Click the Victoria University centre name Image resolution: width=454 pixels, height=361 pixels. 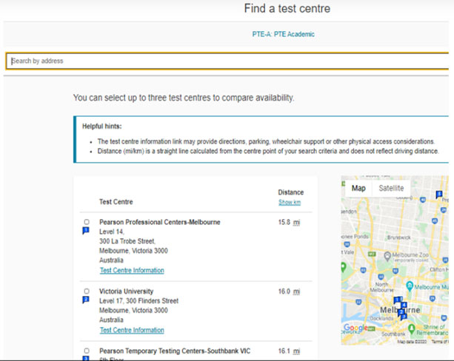tap(126, 291)
